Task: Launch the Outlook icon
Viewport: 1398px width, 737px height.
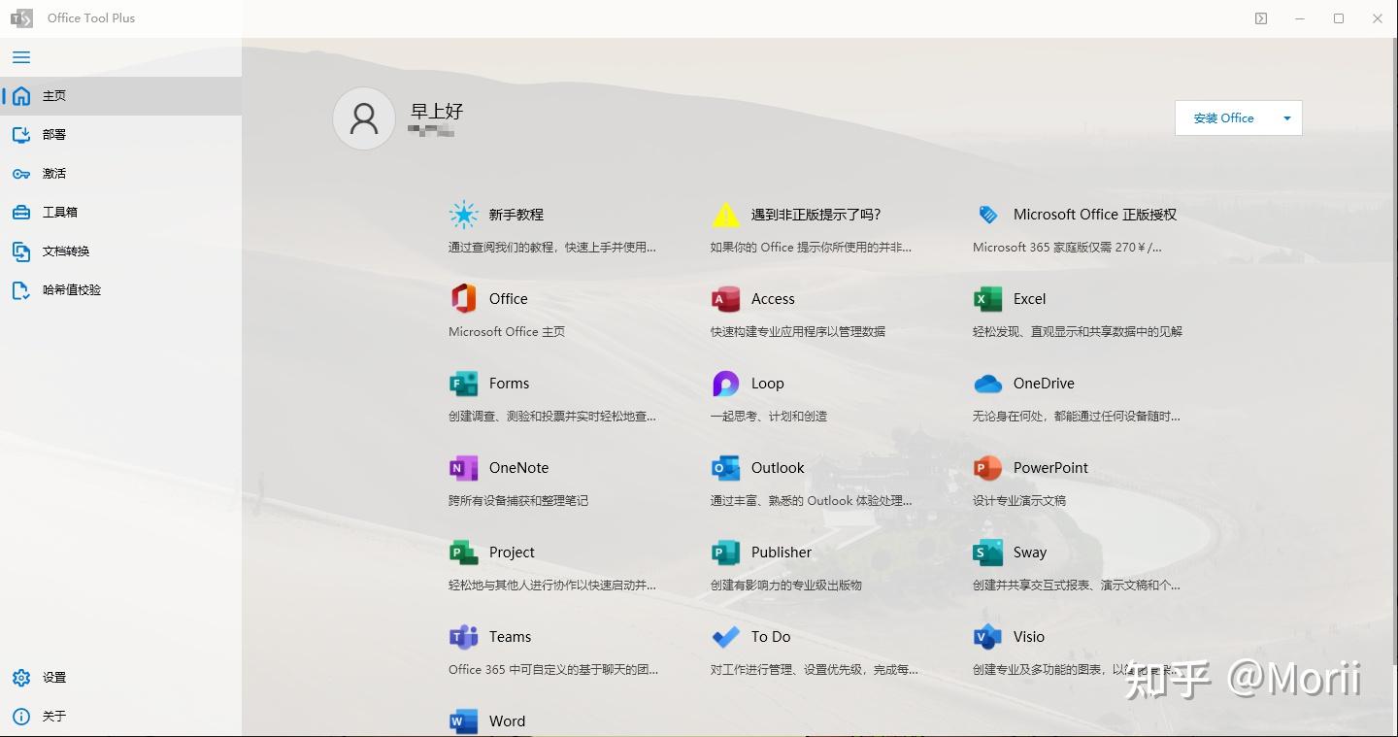Action: click(726, 468)
